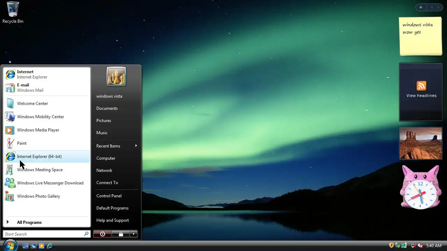The height and width of the screenshot is (251, 447).
Task: Click the Start Search box
Action: coord(47,234)
